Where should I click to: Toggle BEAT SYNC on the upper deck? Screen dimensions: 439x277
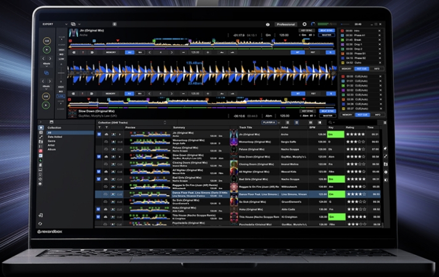[327, 30]
